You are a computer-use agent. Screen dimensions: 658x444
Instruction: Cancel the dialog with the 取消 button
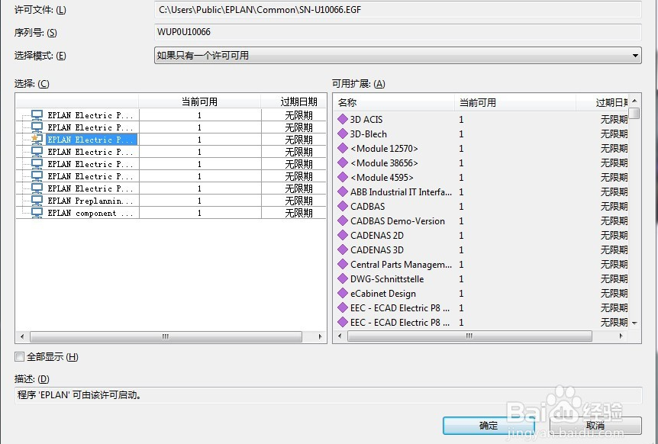tap(595, 426)
